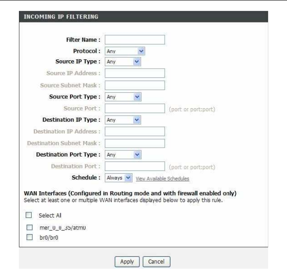
Task: Click the Incoming IP Filtering header bar
Action: coord(143,17)
